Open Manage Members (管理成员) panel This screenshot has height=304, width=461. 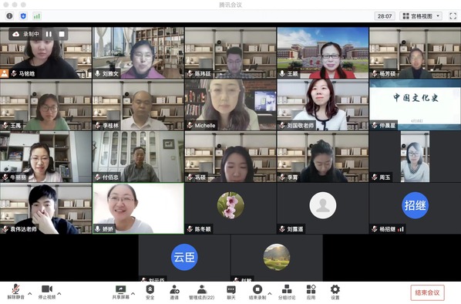202,292
